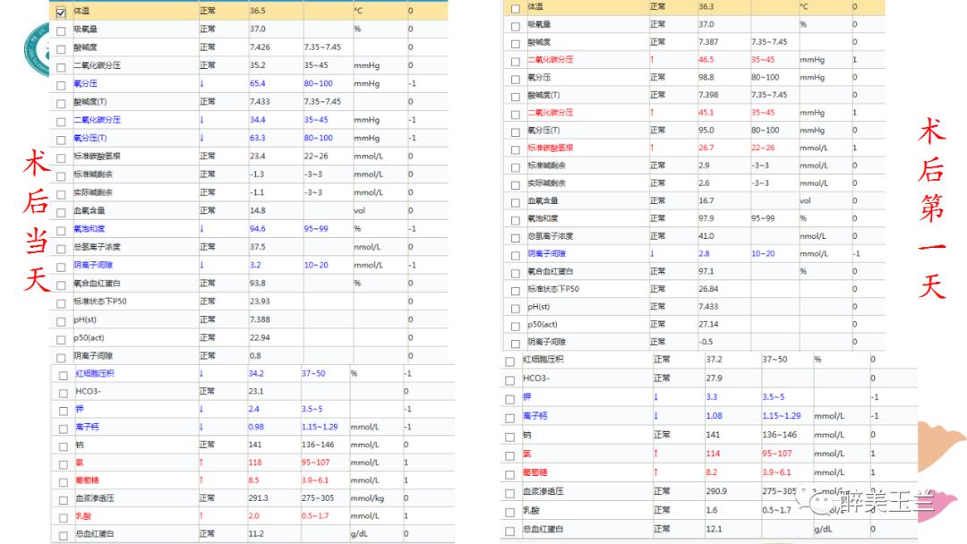967x544 pixels.
Task: Tick p50(act) 27.14 row checkbox, 术后第一天 table
Action: click(515, 326)
